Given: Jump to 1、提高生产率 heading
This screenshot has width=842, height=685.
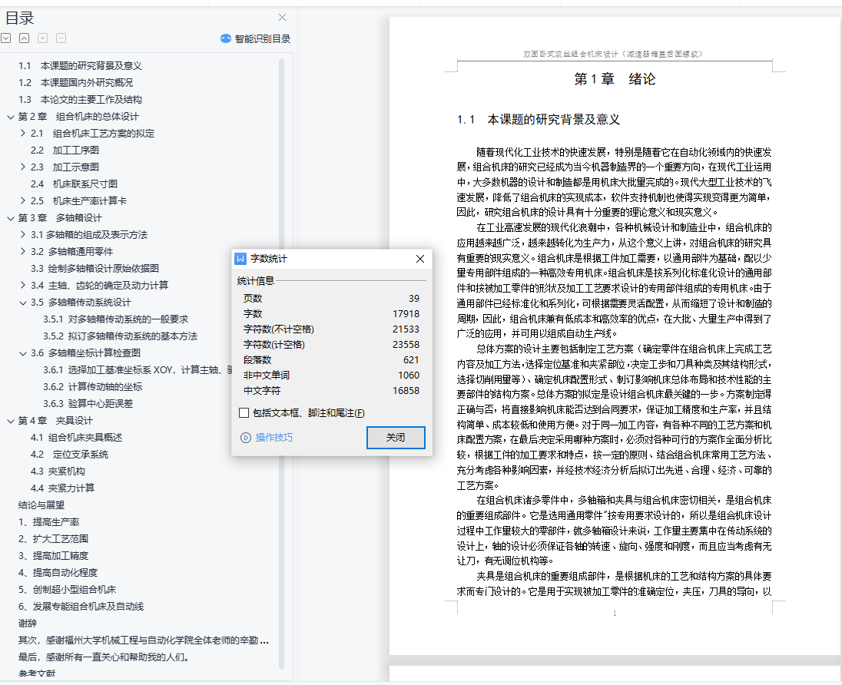Looking at the screenshot, I should [49, 521].
